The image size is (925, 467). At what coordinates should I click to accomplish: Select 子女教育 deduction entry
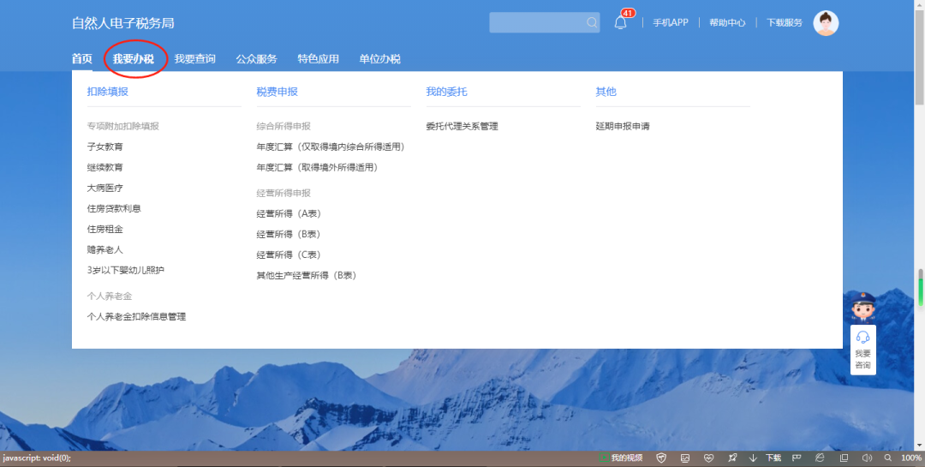[104, 147]
